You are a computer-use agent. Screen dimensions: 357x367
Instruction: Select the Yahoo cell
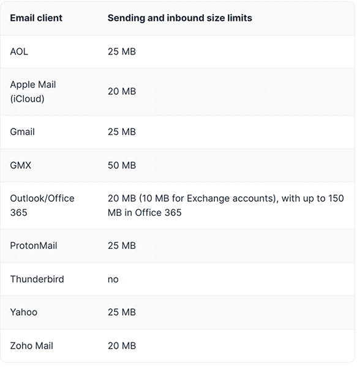[24, 312]
